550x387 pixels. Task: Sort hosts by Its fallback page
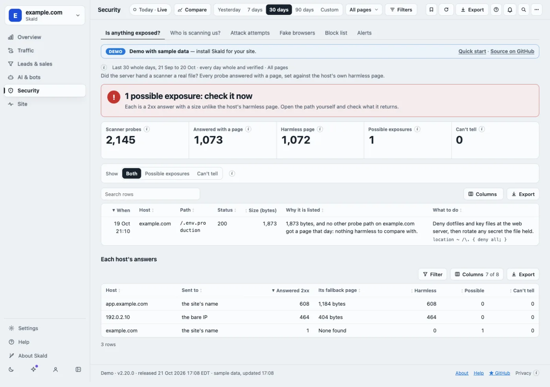(339, 290)
